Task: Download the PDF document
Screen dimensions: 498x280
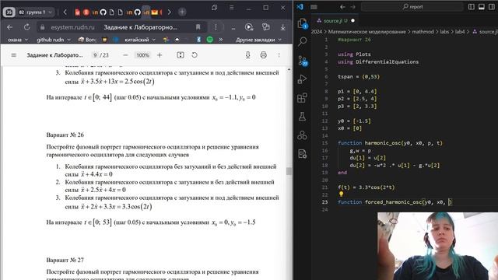Action: click(247, 55)
